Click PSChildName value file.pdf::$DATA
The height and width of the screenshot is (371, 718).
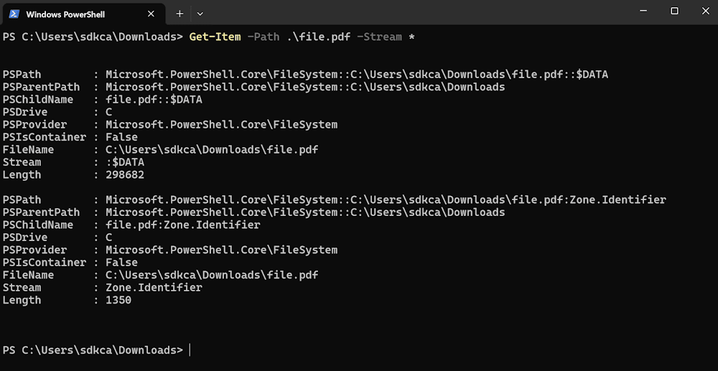(154, 100)
